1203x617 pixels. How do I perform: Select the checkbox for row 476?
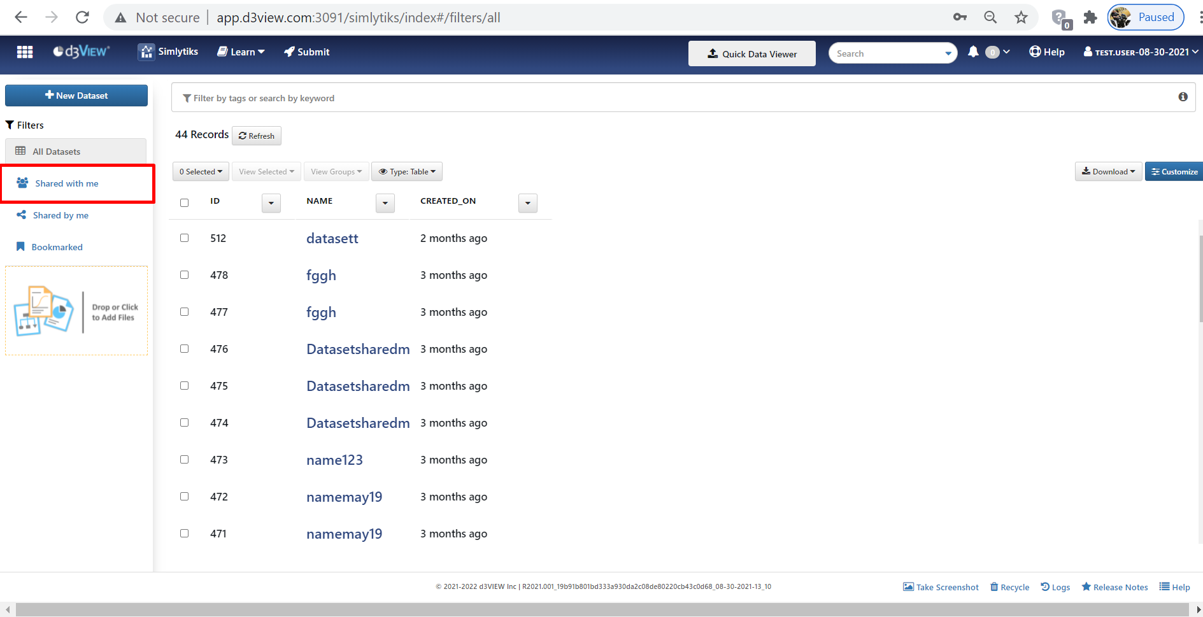pyautogui.click(x=185, y=349)
